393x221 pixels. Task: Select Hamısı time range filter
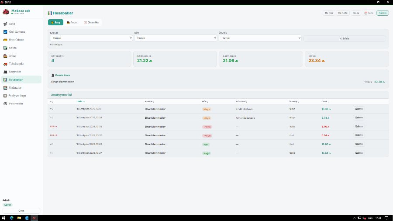[383, 13]
